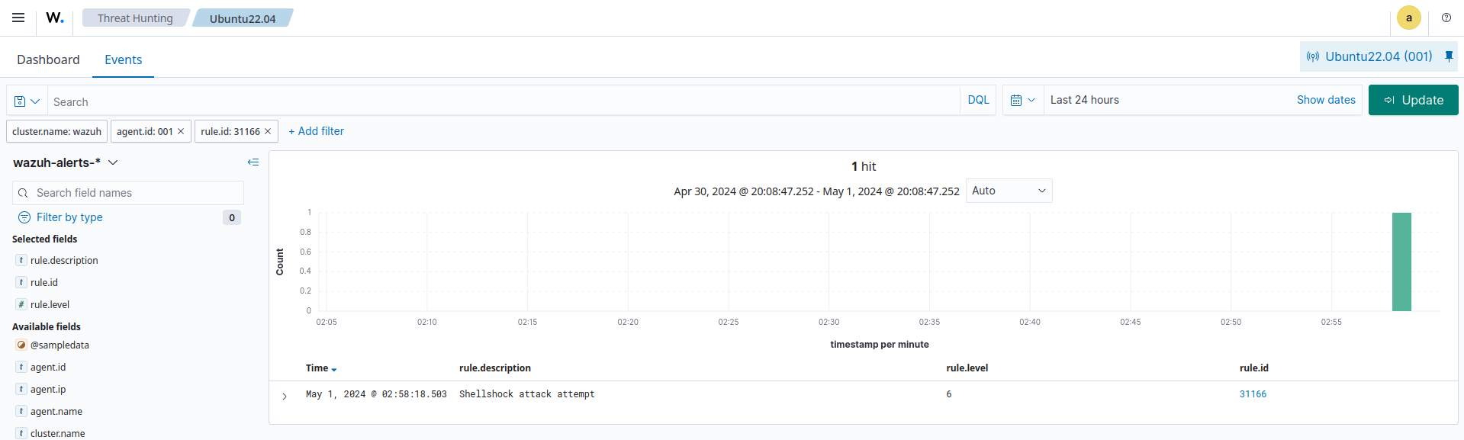Open the hamburger navigation menu

point(18,18)
